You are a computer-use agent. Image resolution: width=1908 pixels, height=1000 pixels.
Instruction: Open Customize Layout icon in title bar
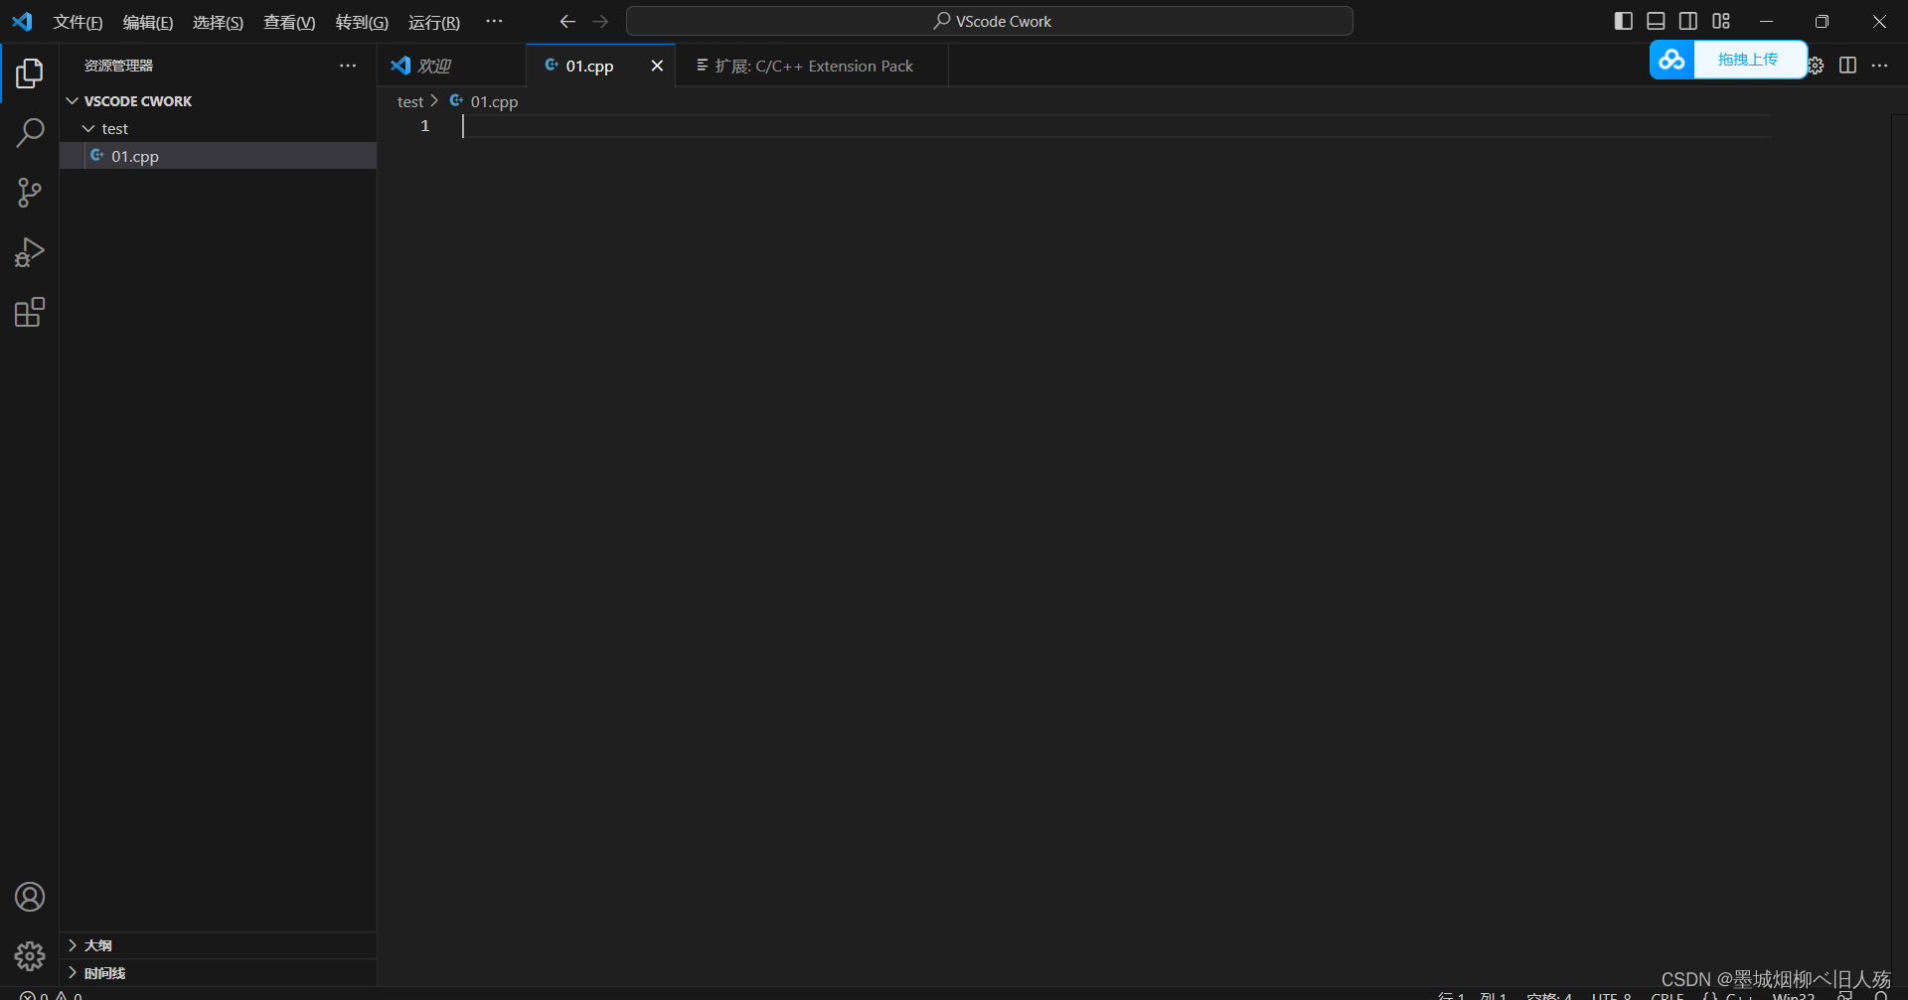coord(1721,21)
